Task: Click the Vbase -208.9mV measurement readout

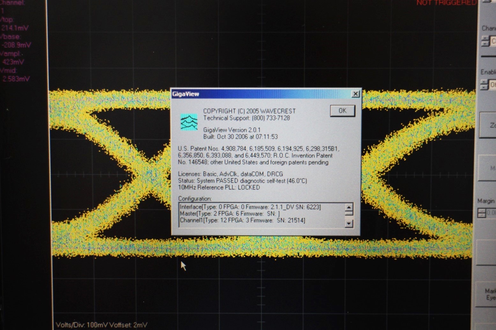Action: pos(15,41)
